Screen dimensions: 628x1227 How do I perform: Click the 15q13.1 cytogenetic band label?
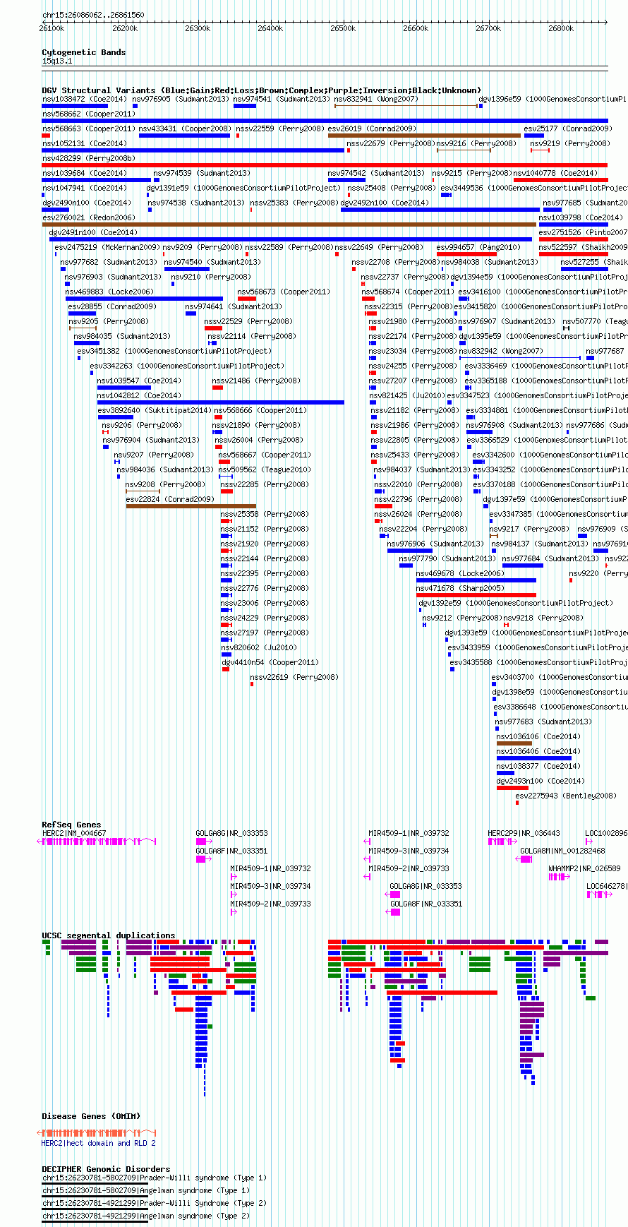tap(57, 61)
